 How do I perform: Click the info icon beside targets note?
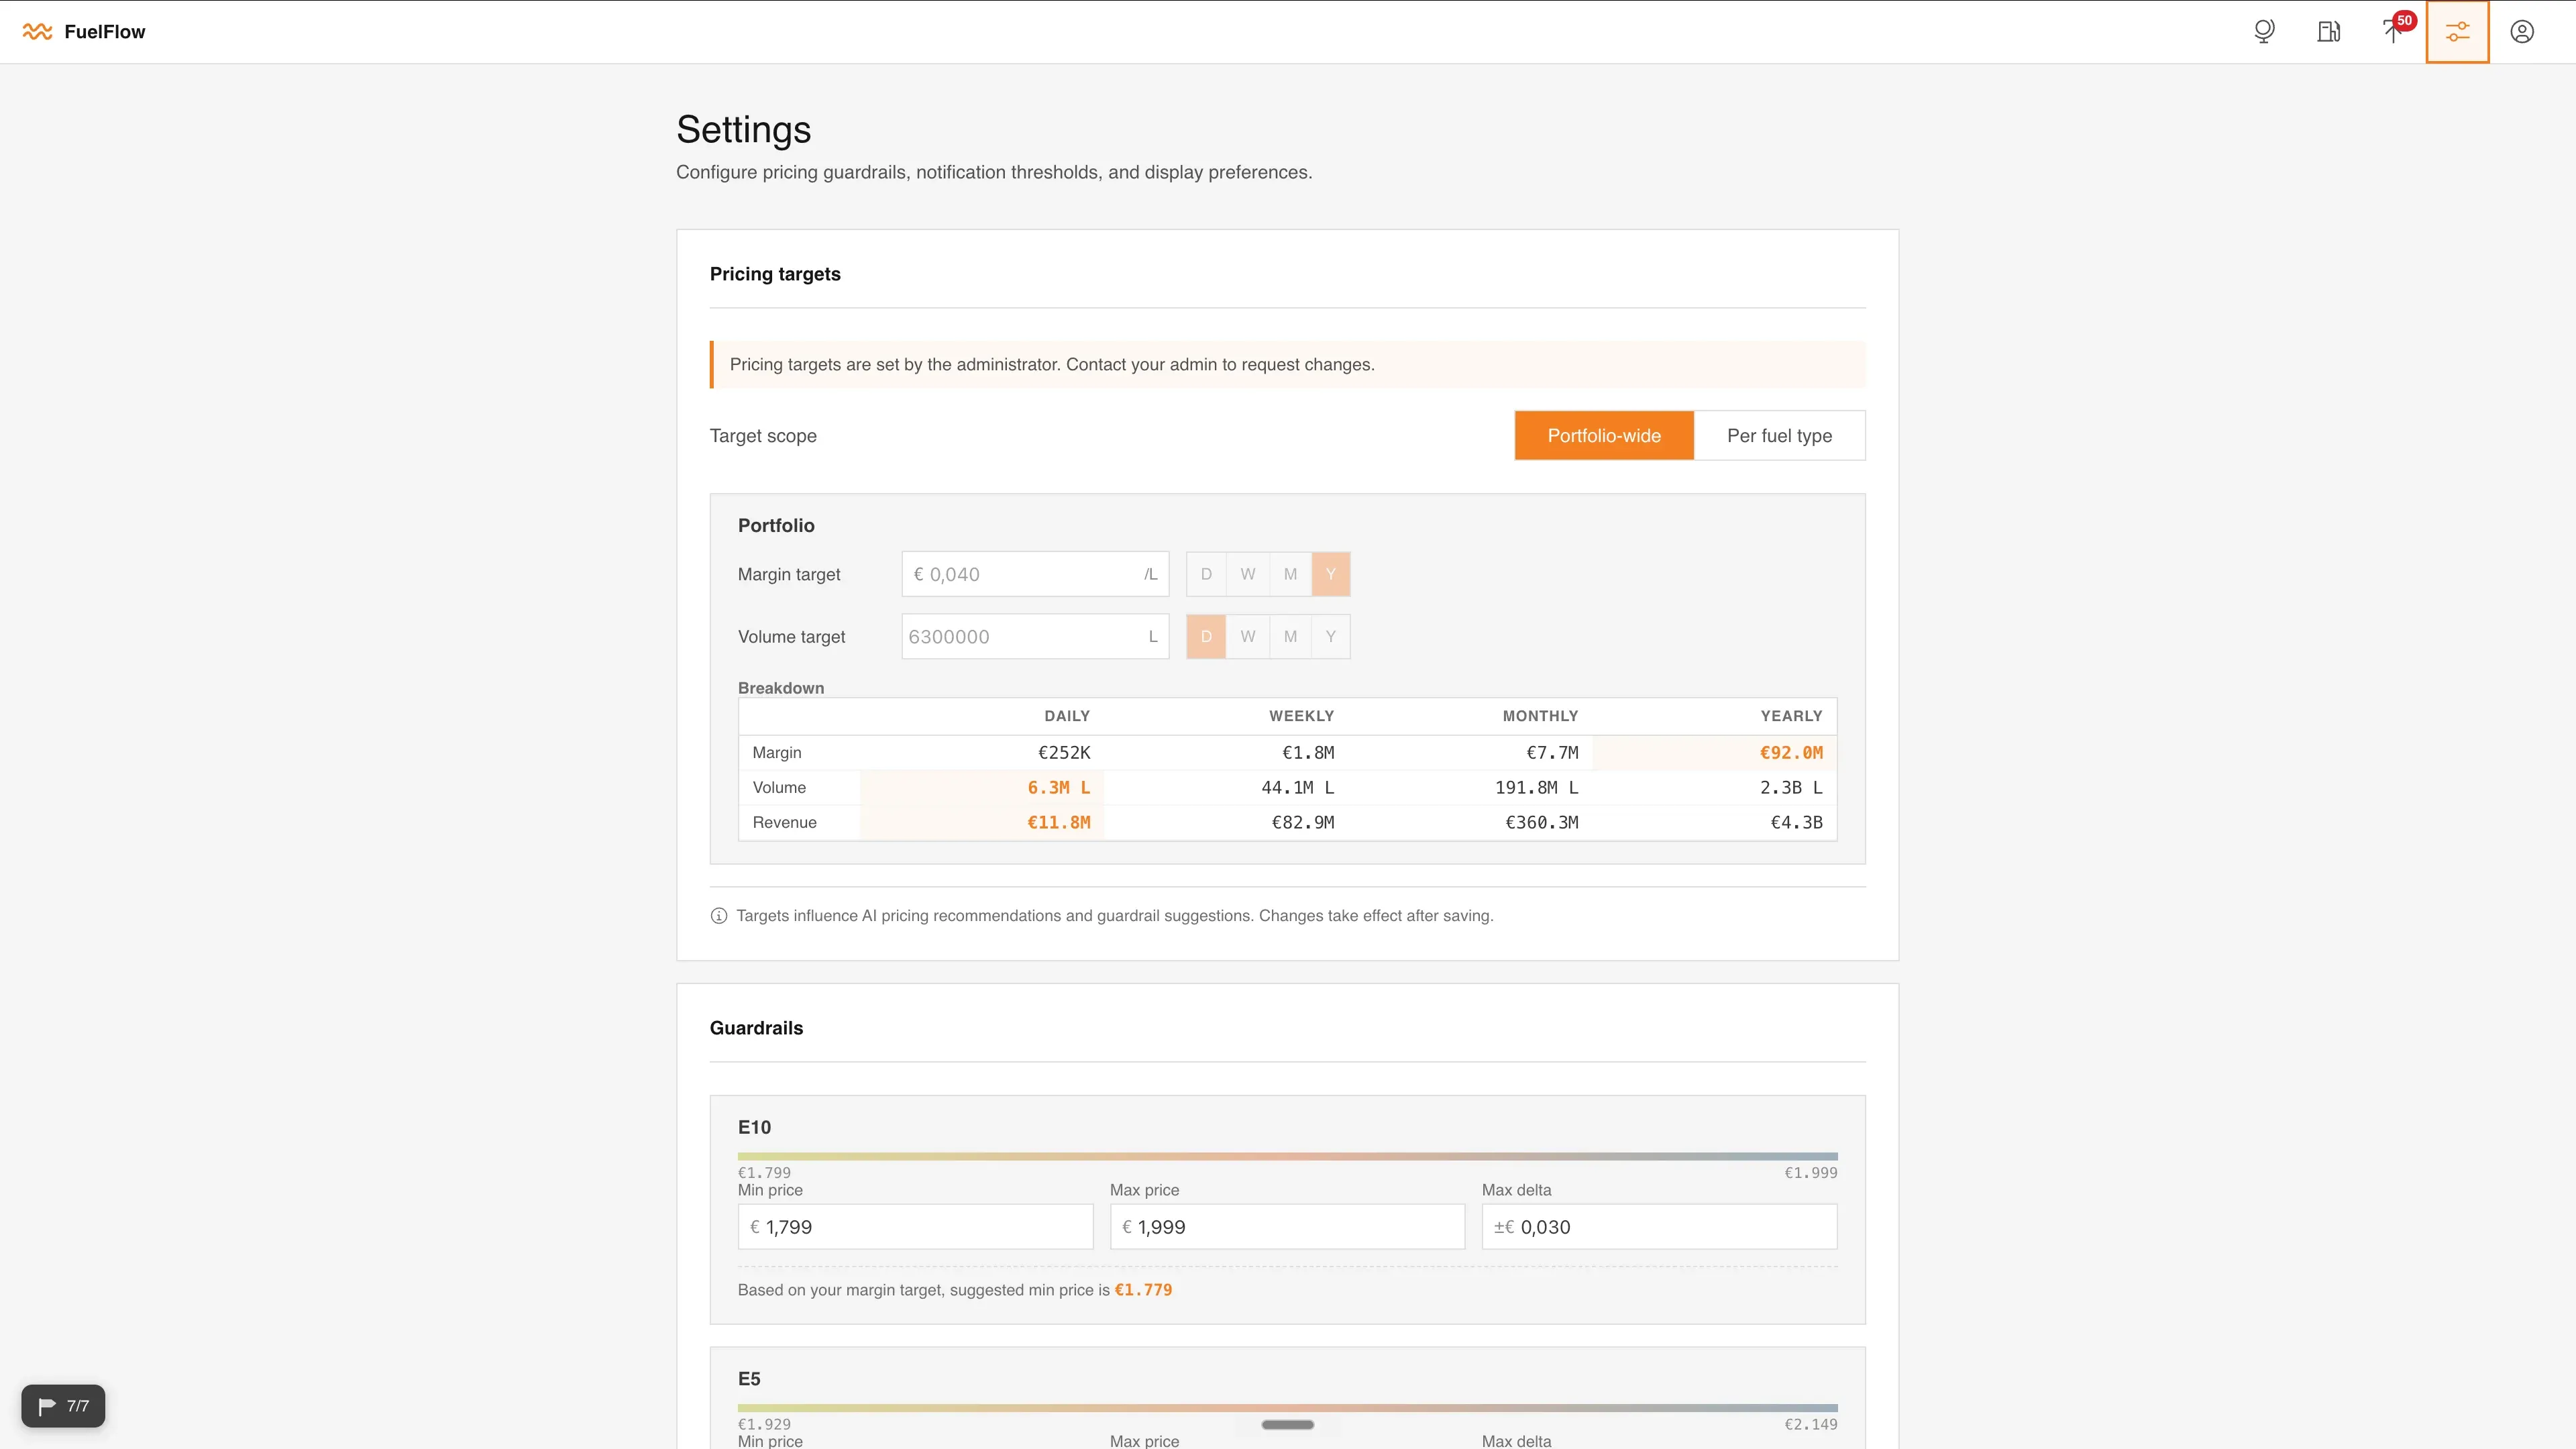coord(718,916)
